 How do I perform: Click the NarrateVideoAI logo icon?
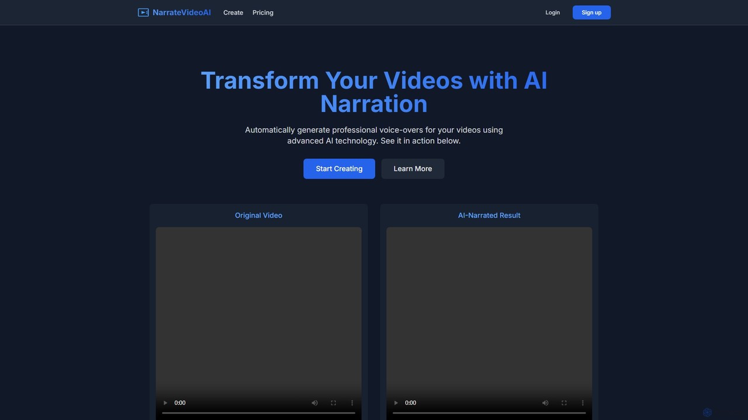click(143, 12)
